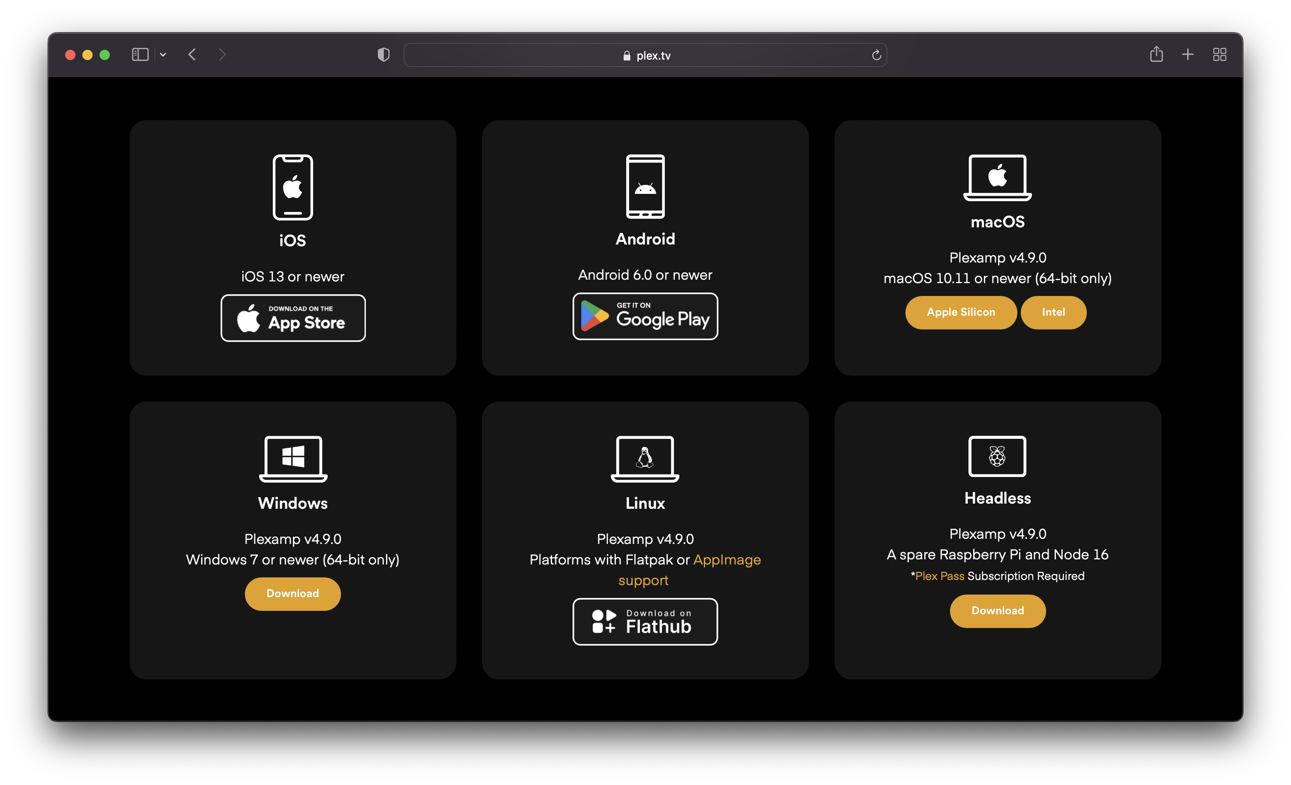Open Safari privacy report shield icon

click(383, 54)
